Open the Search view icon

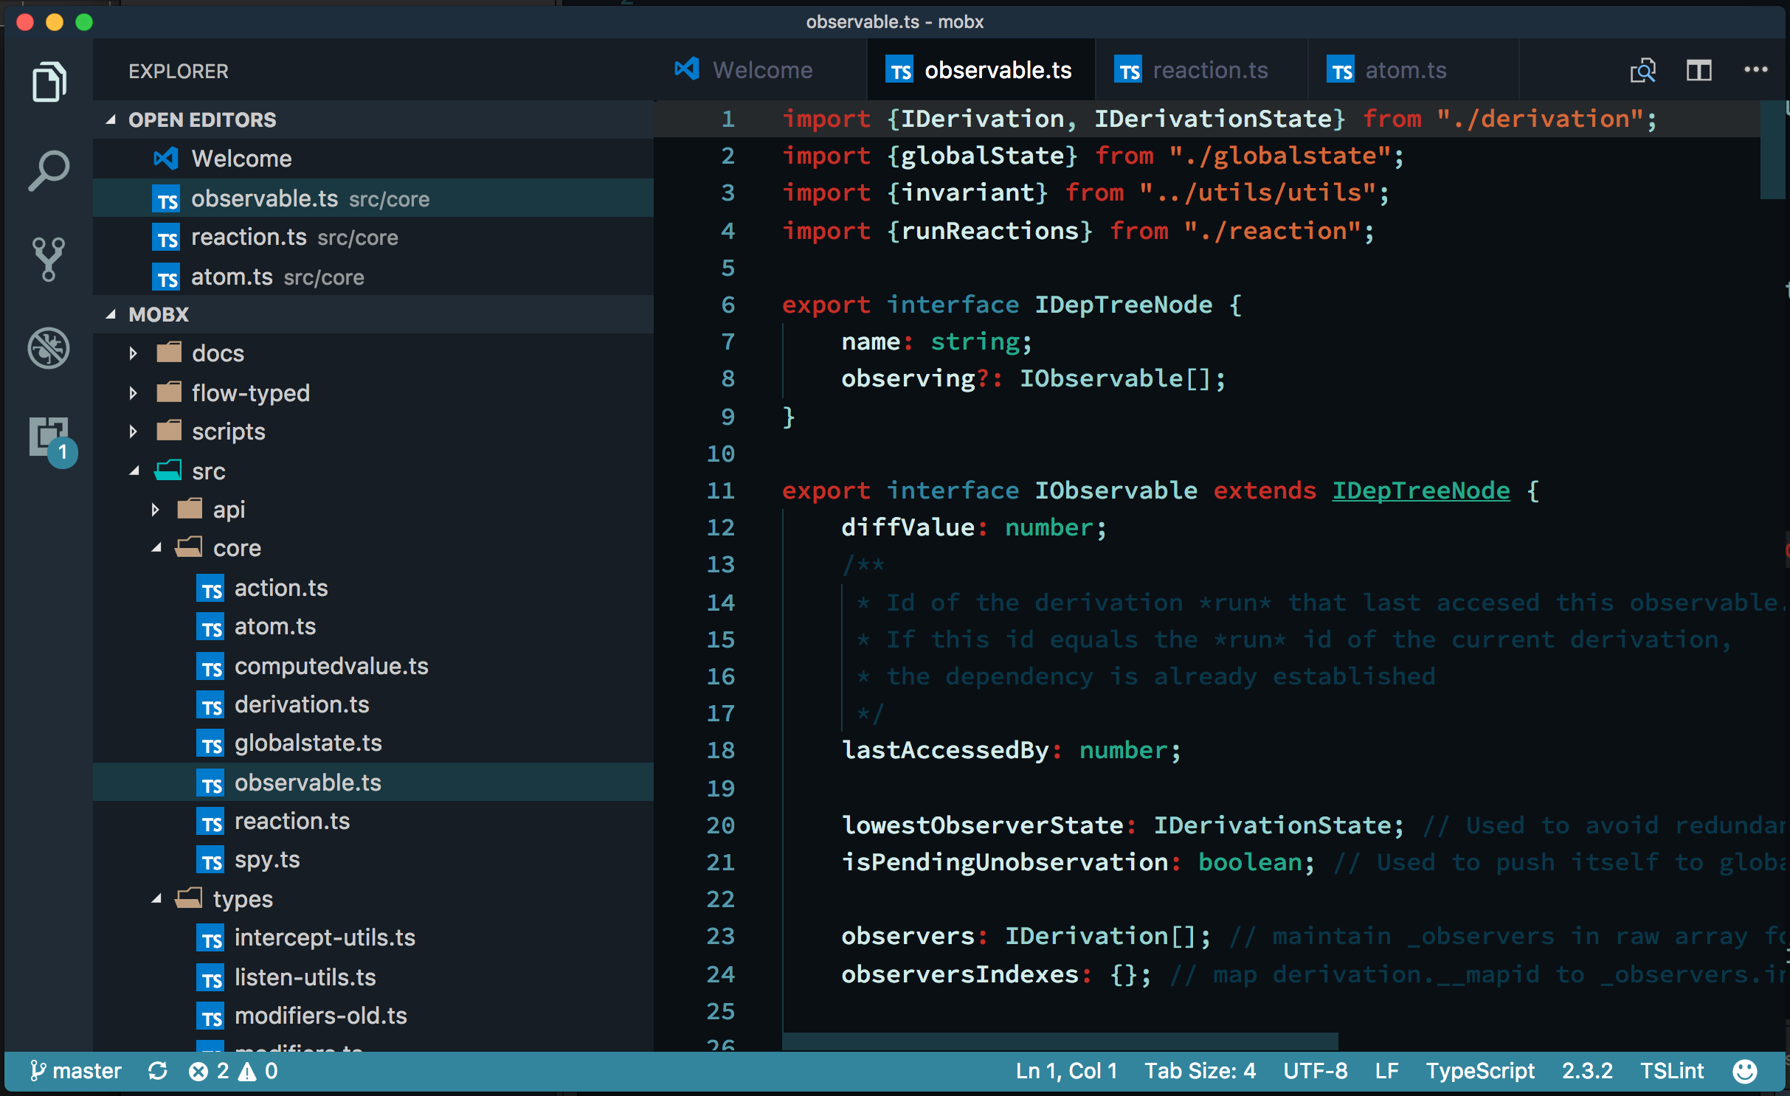(49, 171)
